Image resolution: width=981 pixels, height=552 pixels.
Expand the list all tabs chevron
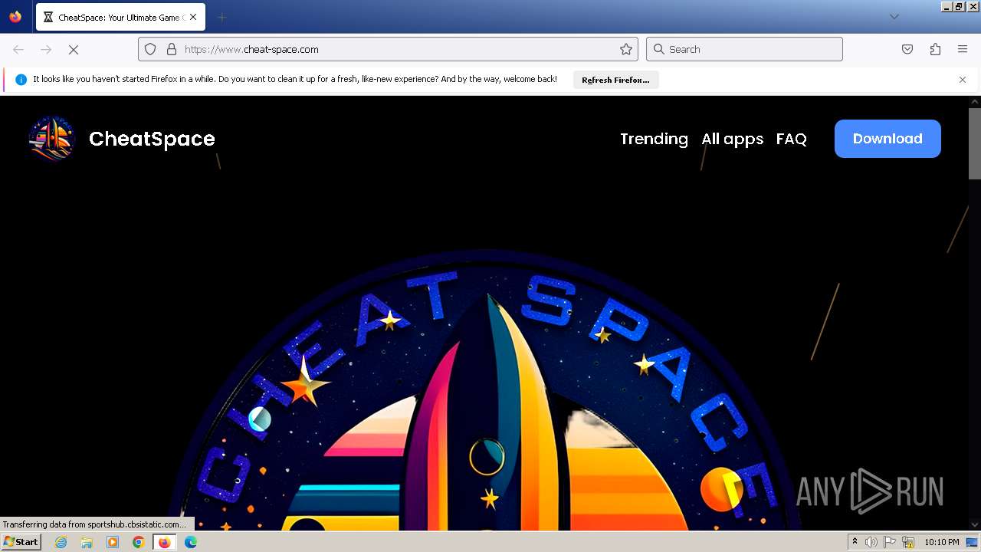click(894, 17)
